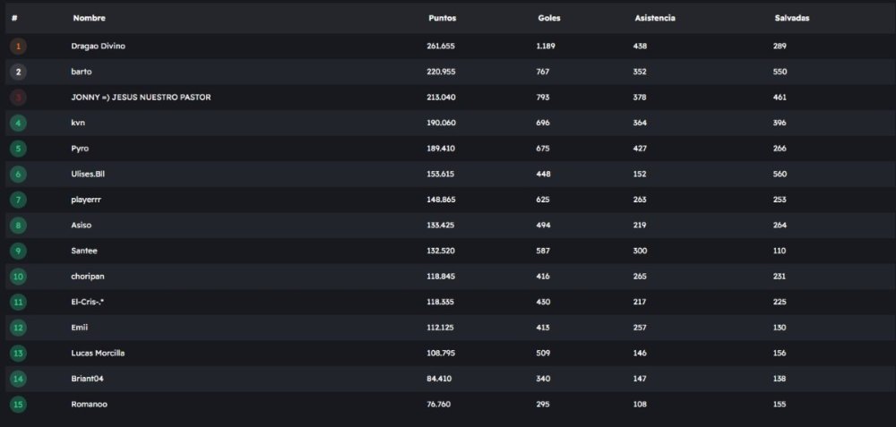Click the green rank 7 badge
This screenshot has height=427, width=896.
pyautogui.click(x=18, y=200)
